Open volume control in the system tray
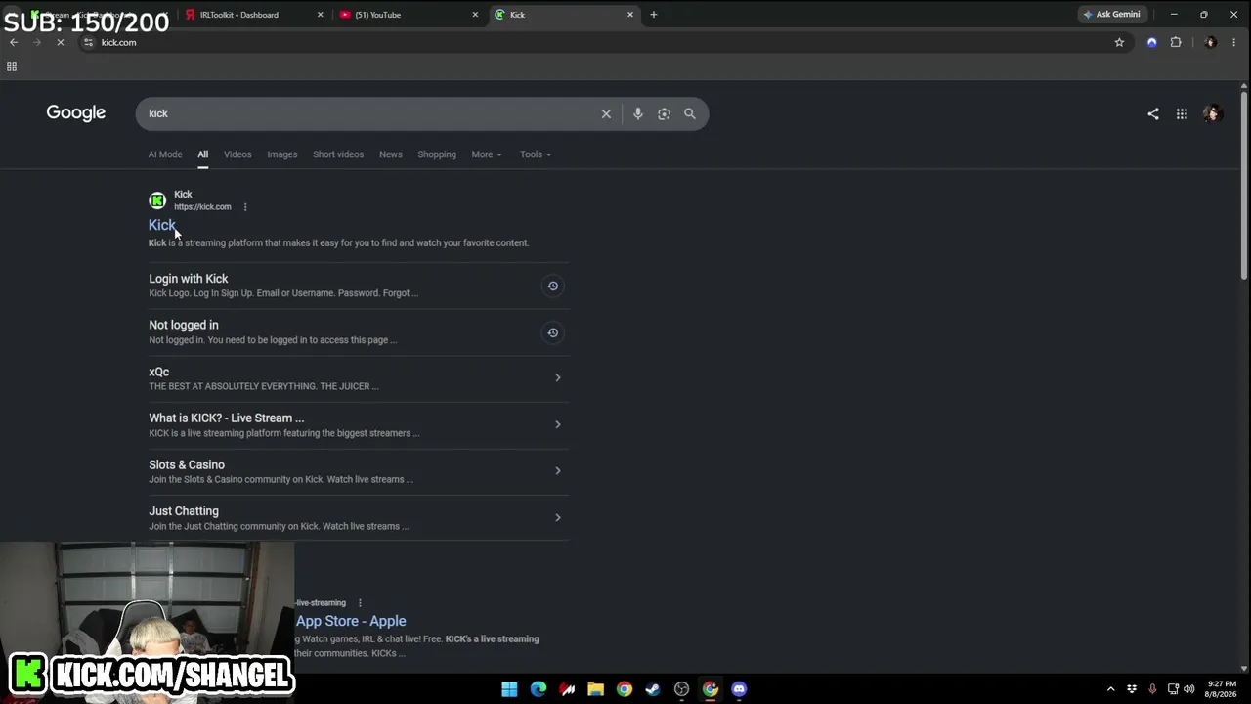 point(1189,689)
